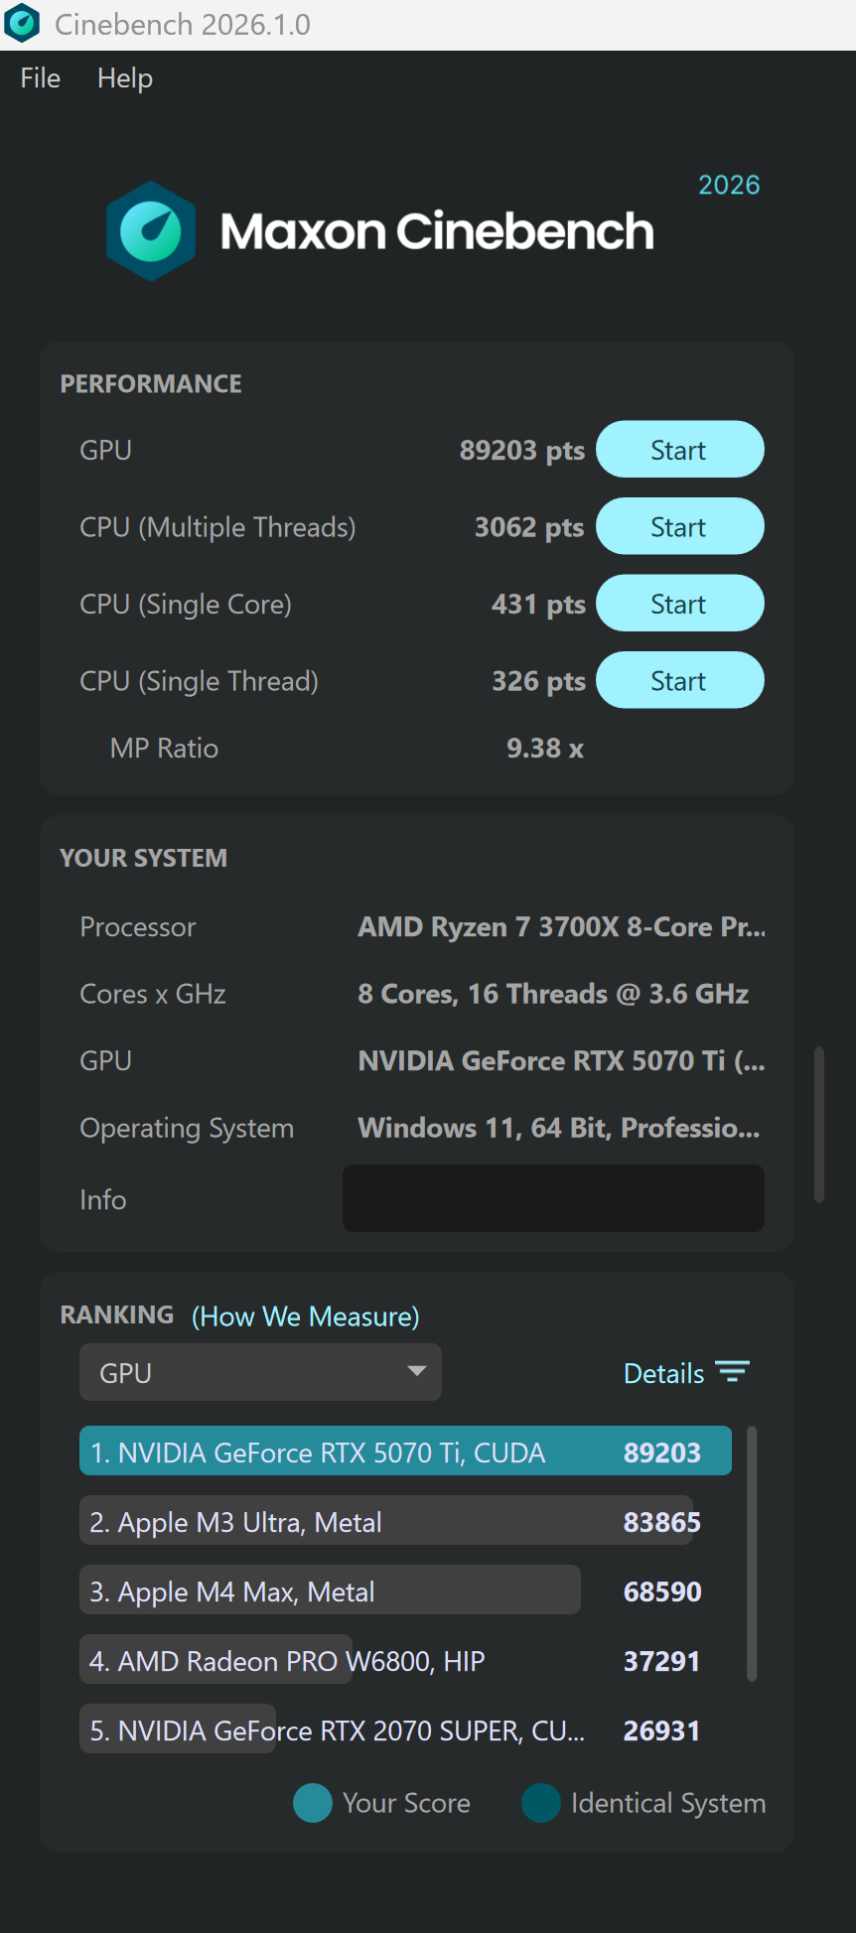Start the GPU benchmark
This screenshot has width=856, height=1933.
point(679,449)
